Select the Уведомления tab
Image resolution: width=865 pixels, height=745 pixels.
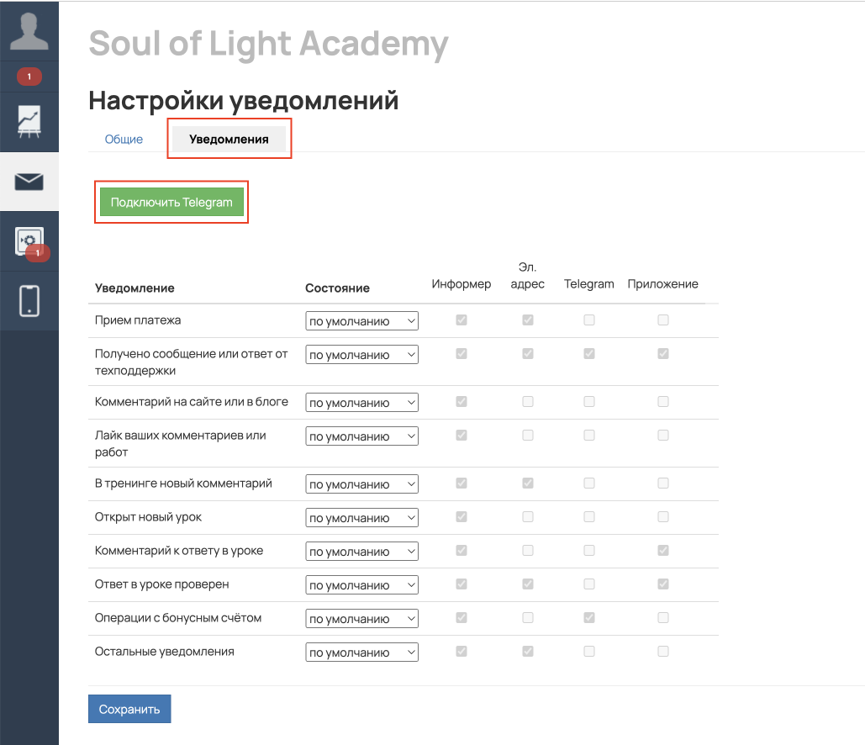tap(229, 140)
